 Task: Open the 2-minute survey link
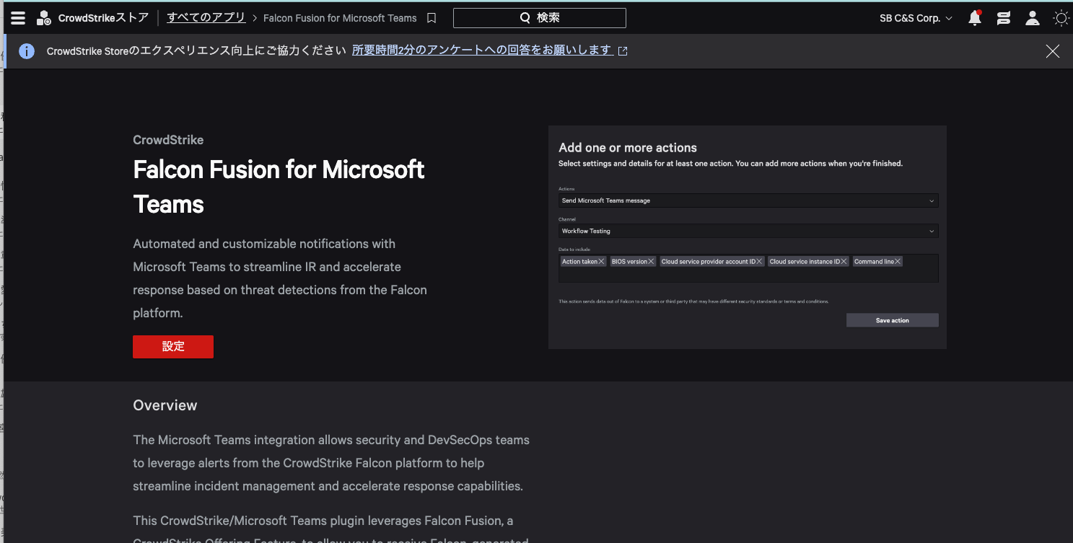pos(482,50)
